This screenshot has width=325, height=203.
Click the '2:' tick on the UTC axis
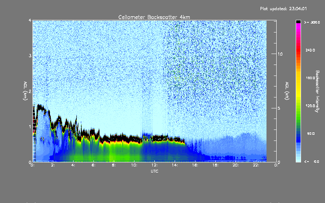[53, 165]
